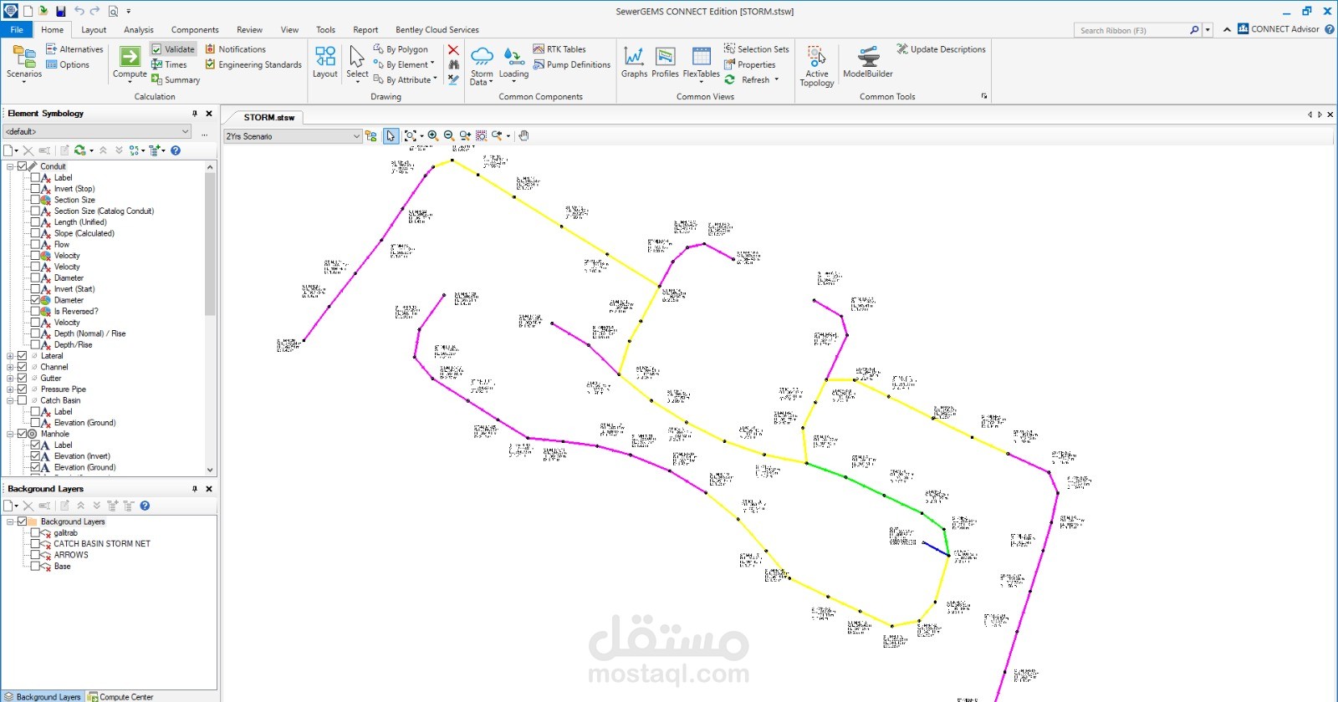Click Update Descriptions
The height and width of the screenshot is (702, 1338).
[941, 49]
